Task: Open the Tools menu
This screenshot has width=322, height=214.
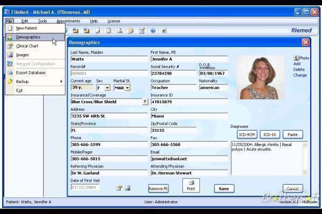Action: (x=42, y=21)
